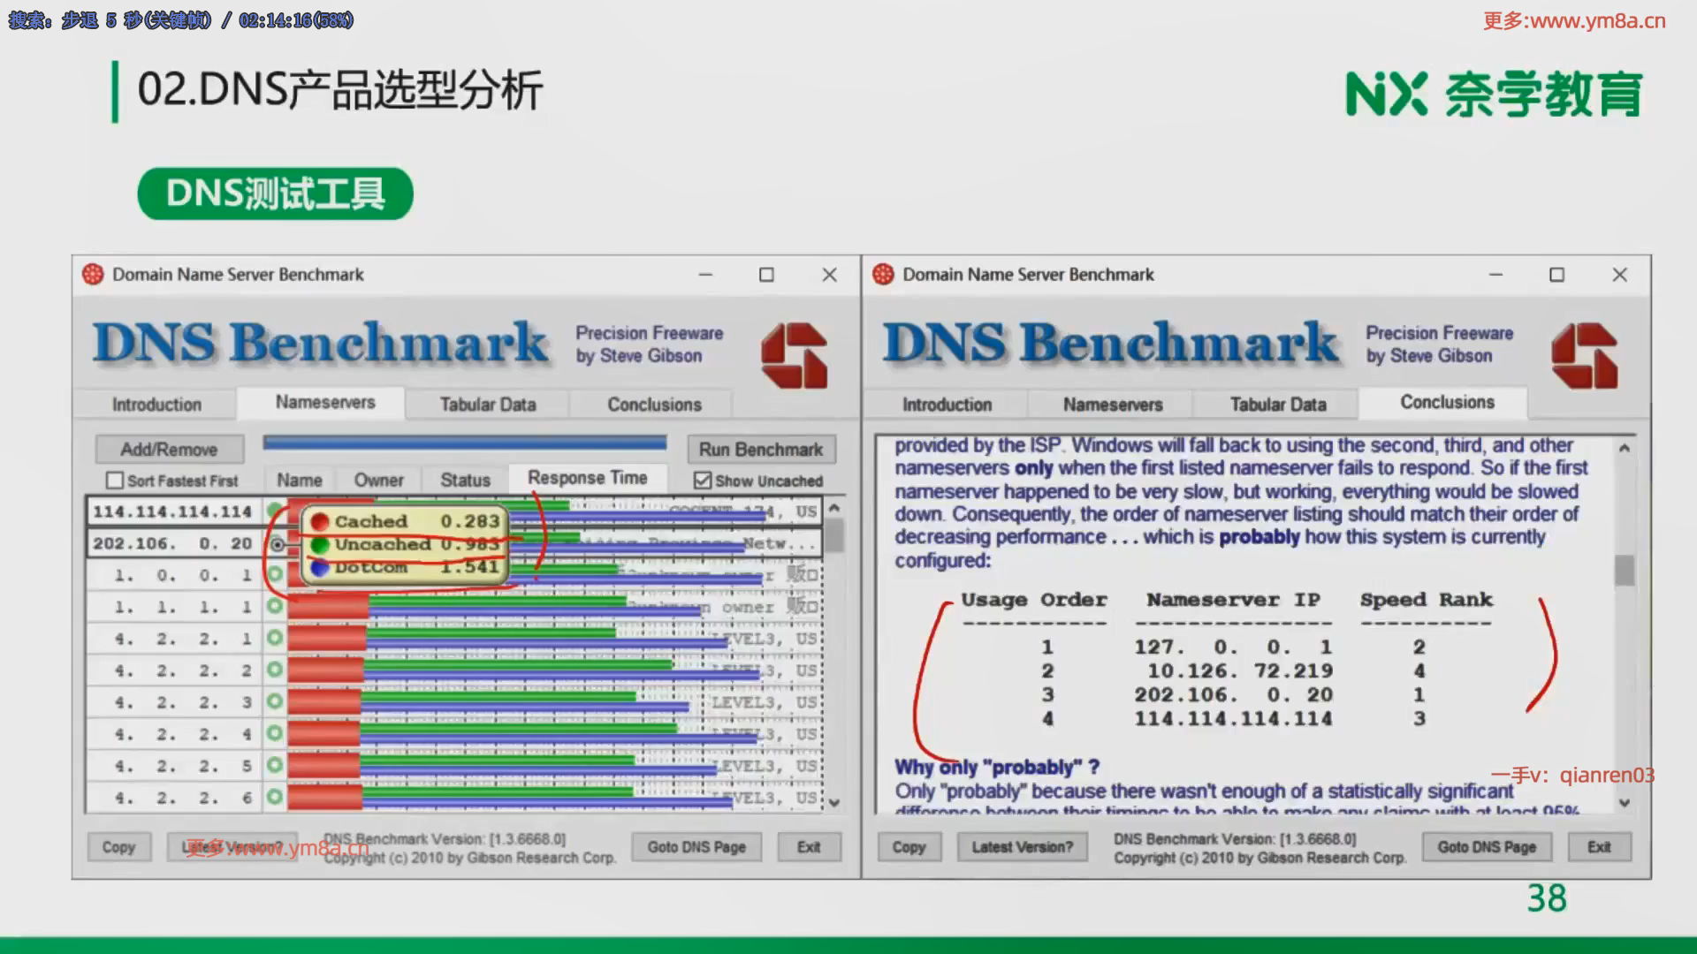Click Add/Remove nameservers button
This screenshot has width=1697, height=954.
(169, 449)
